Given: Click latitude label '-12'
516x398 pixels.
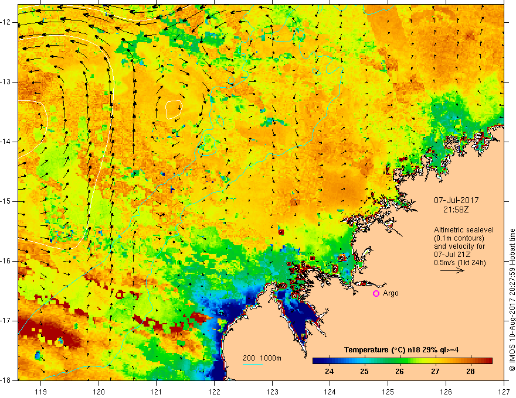Looking at the screenshot, I should [x=6, y=22].
